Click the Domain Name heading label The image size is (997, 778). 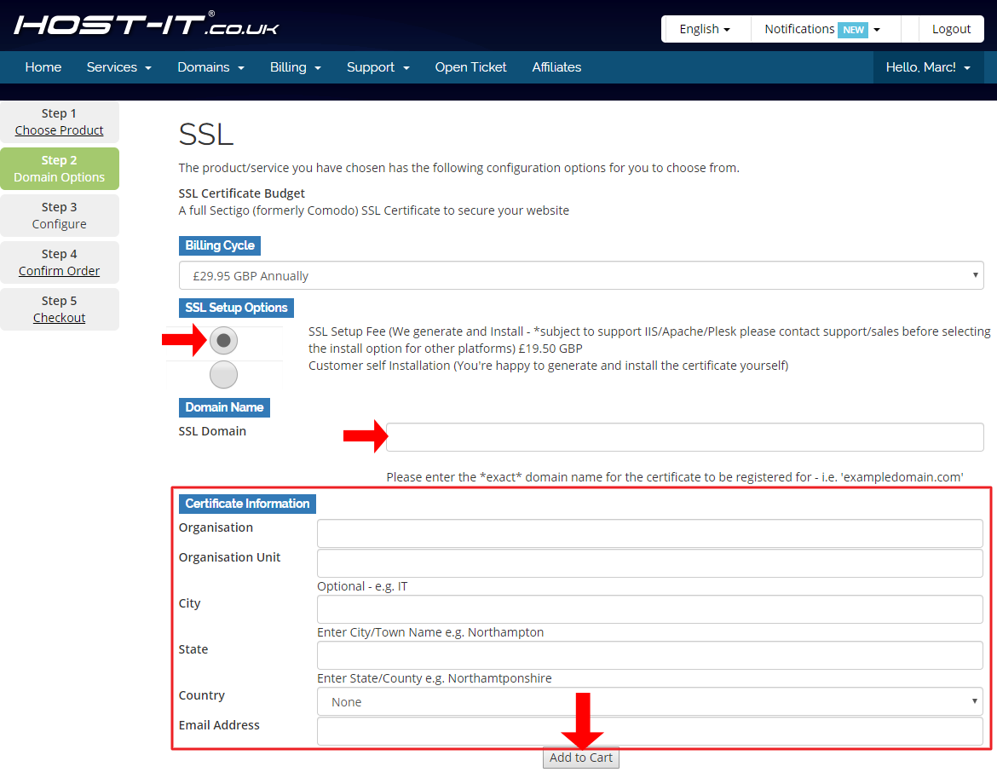pyautogui.click(x=224, y=407)
